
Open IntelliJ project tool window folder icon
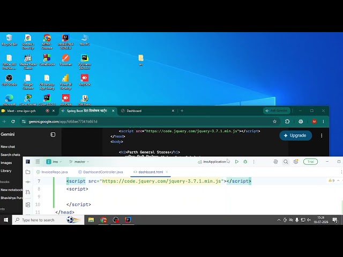(x=28, y=172)
